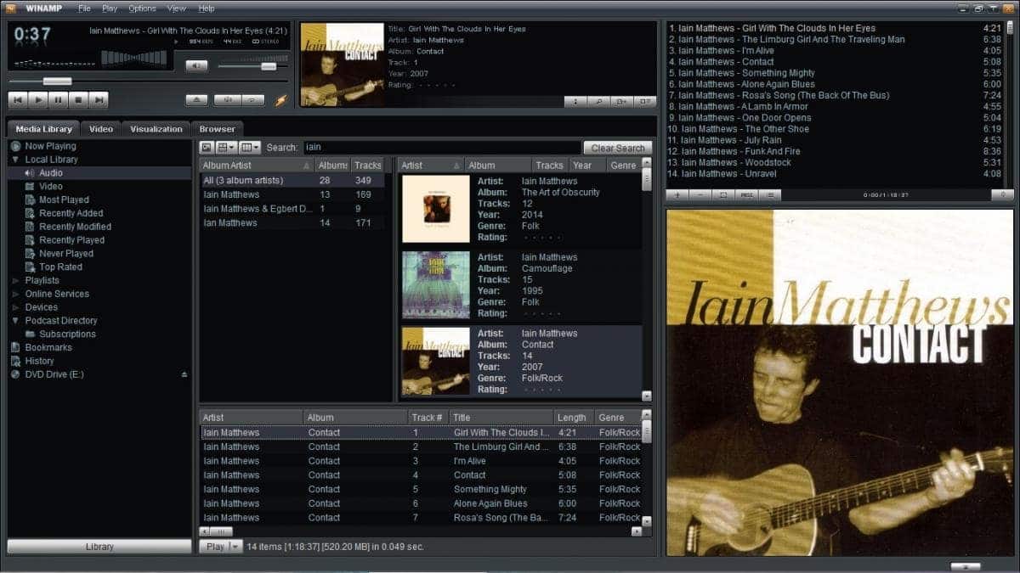Click the Search input field
The height and width of the screenshot is (573, 1020).
pos(441,148)
